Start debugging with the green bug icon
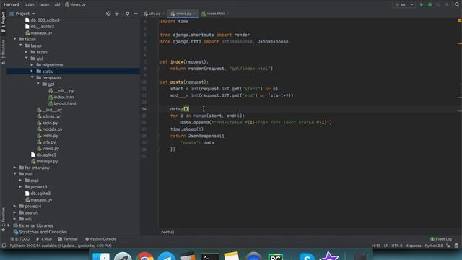 430,4
